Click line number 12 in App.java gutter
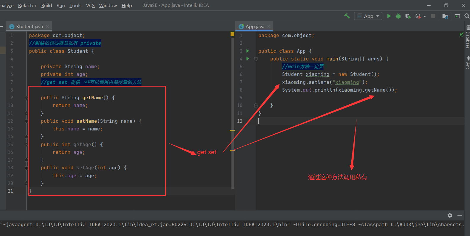This screenshot has width=470, height=236. (240, 121)
